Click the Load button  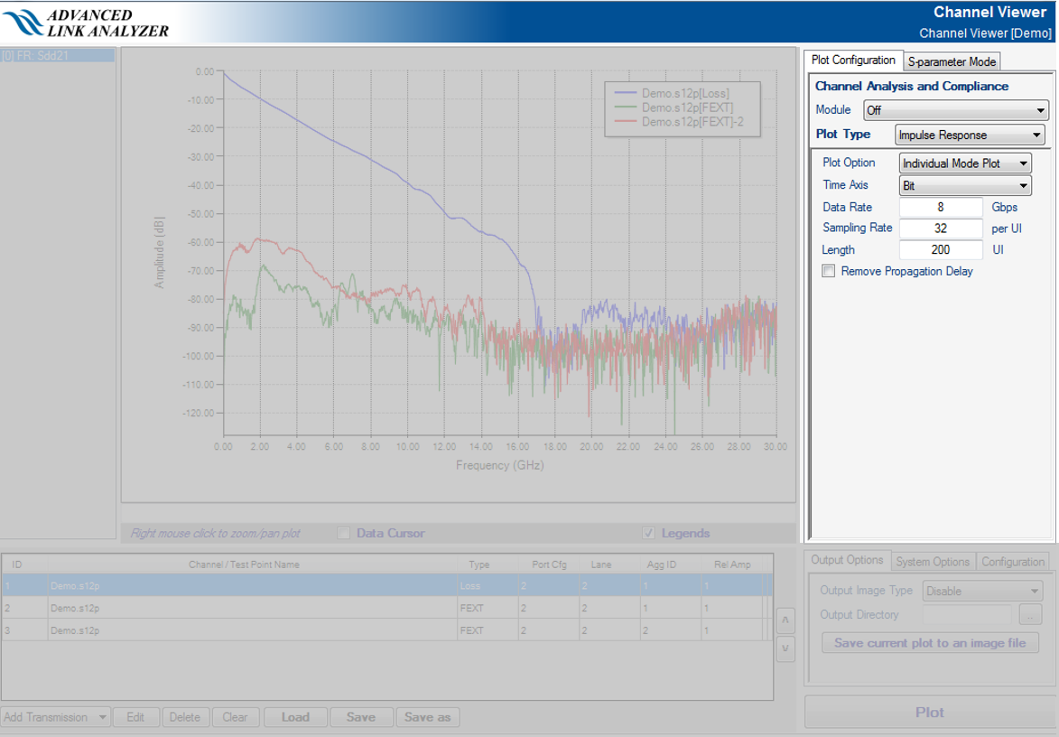point(295,717)
